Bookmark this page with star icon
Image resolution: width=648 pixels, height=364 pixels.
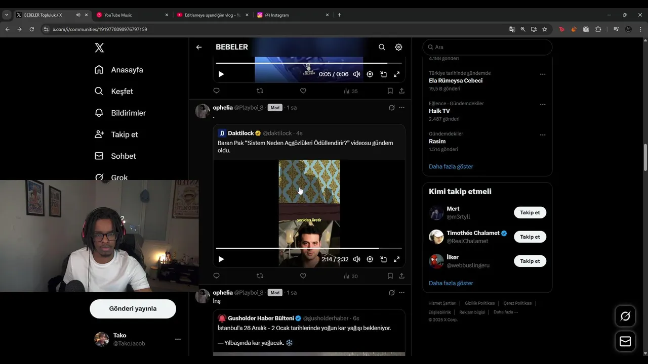click(x=545, y=29)
